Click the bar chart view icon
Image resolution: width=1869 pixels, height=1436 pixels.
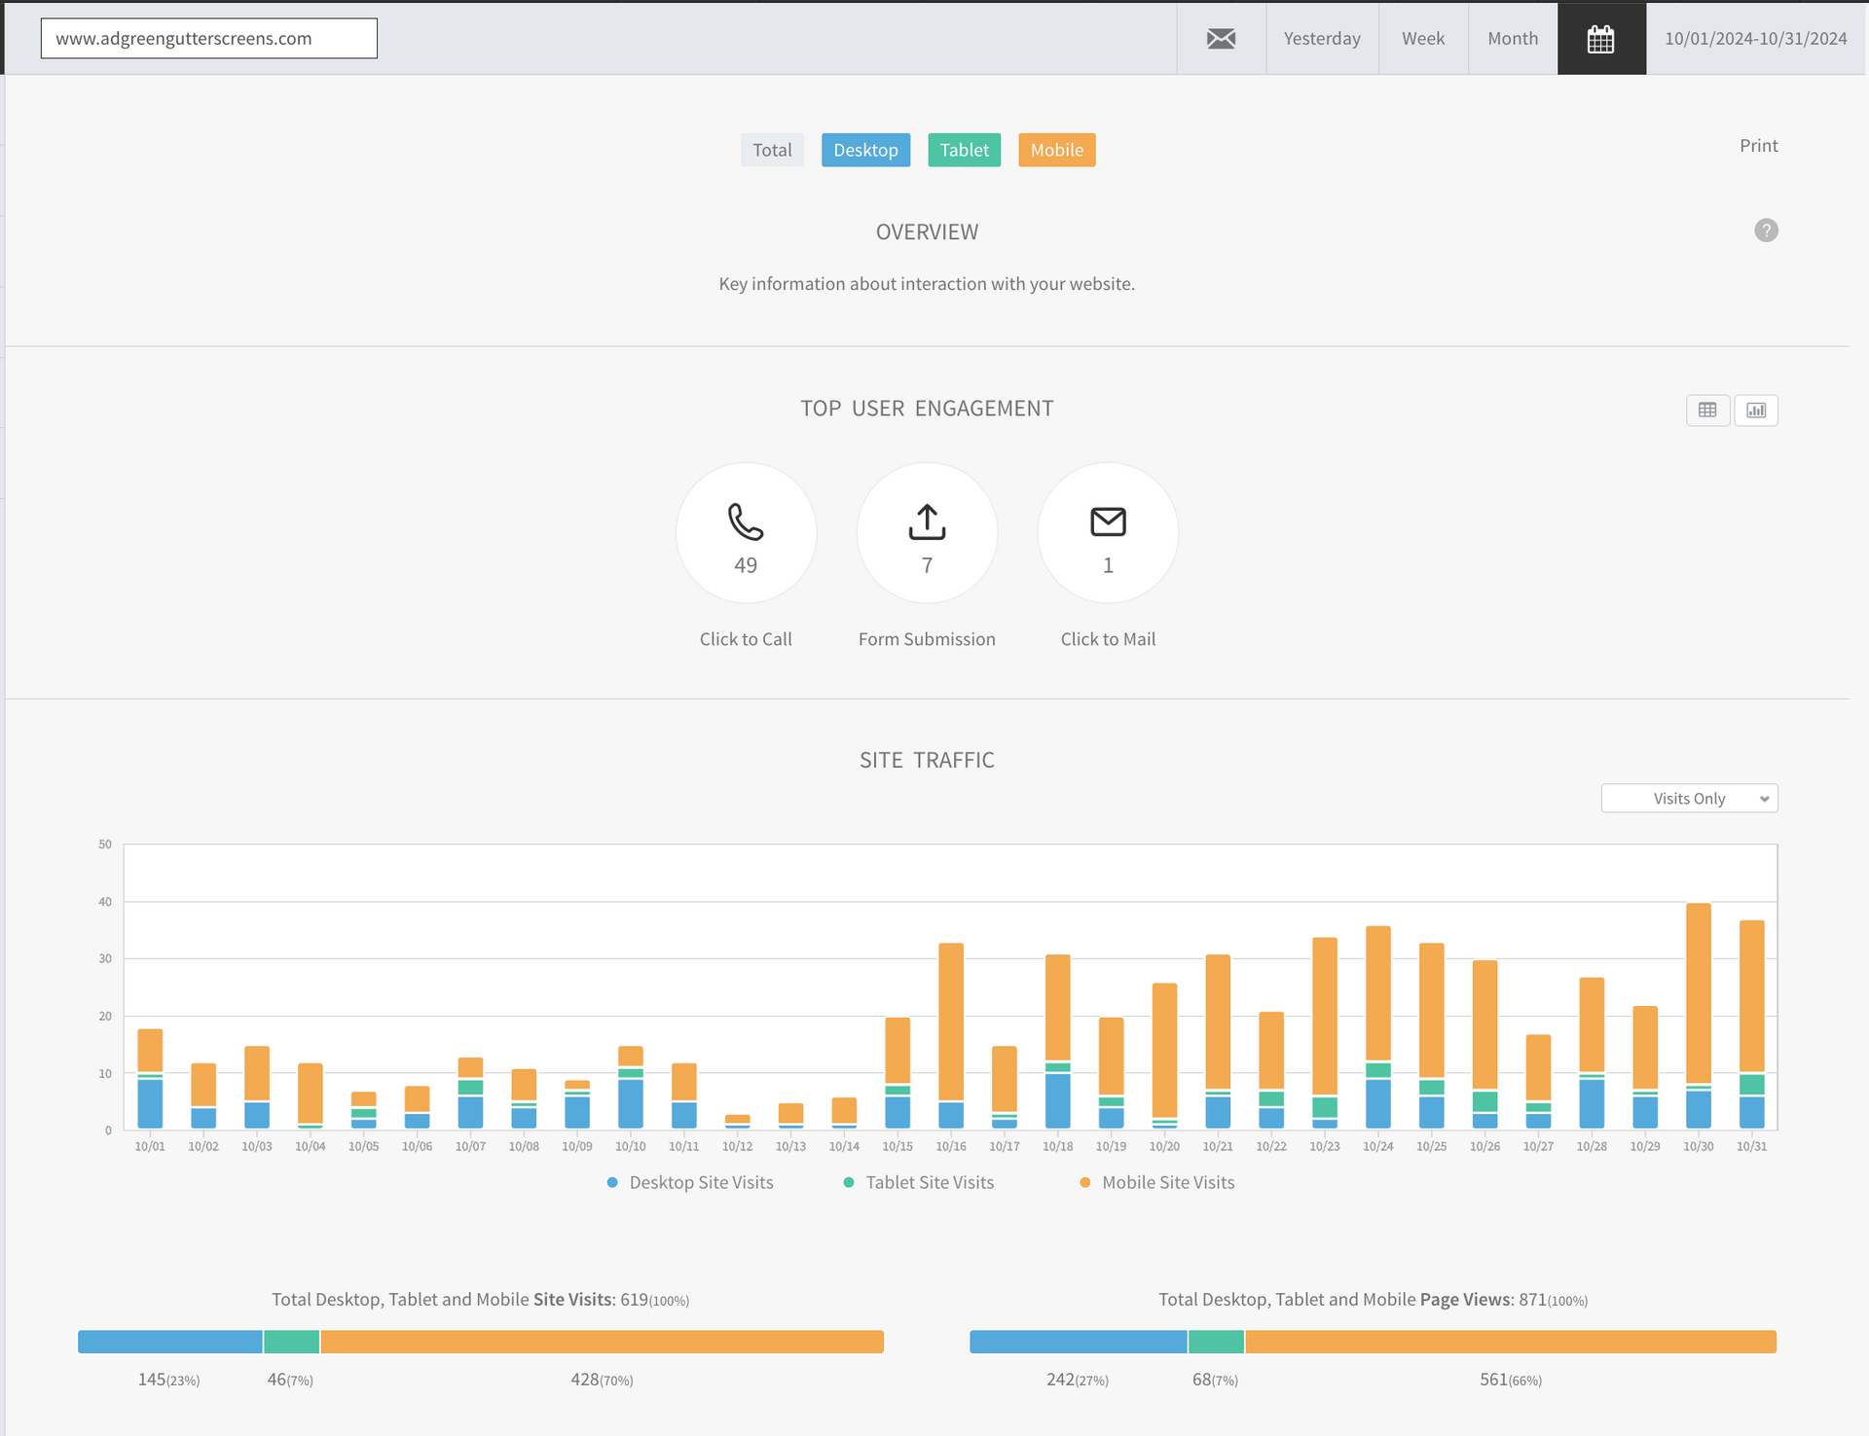pos(1756,411)
